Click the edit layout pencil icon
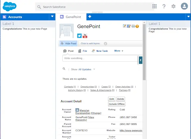This screenshot has width=191, height=139. pos(124,26)
